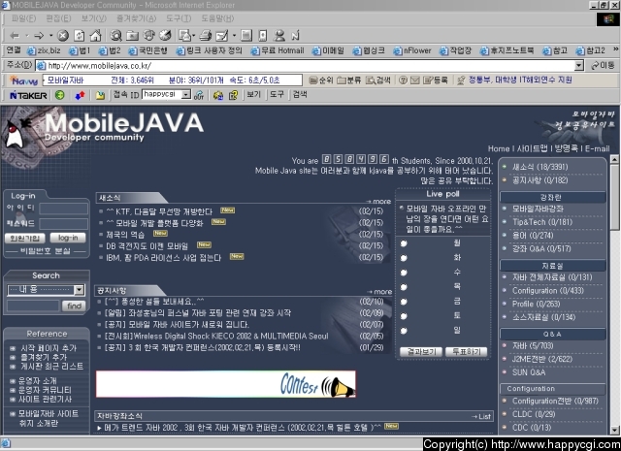Click the Print icon
The height and width of the screenshot is (451, 621).
[x=206, y=36]
